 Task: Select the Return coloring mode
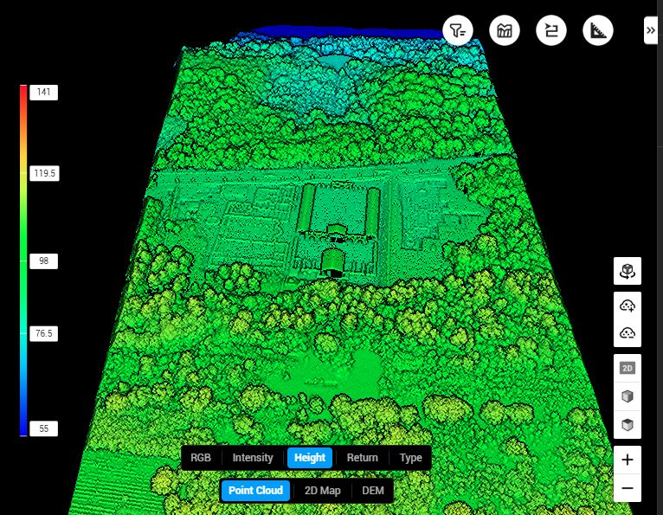pyautogui.click(x=362, y=458)
